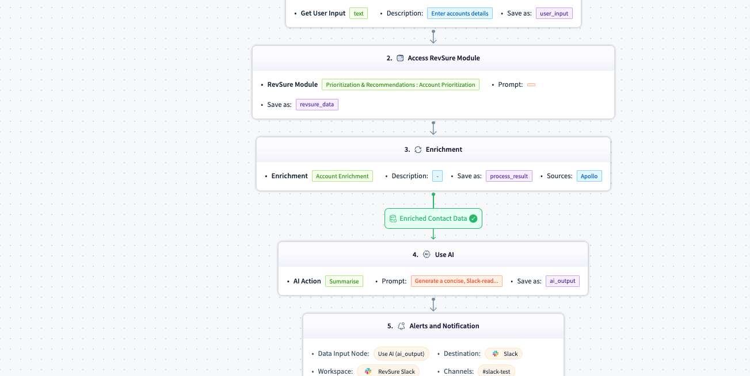
Task: Click the Use AI node icon
Action: point(427,254)
